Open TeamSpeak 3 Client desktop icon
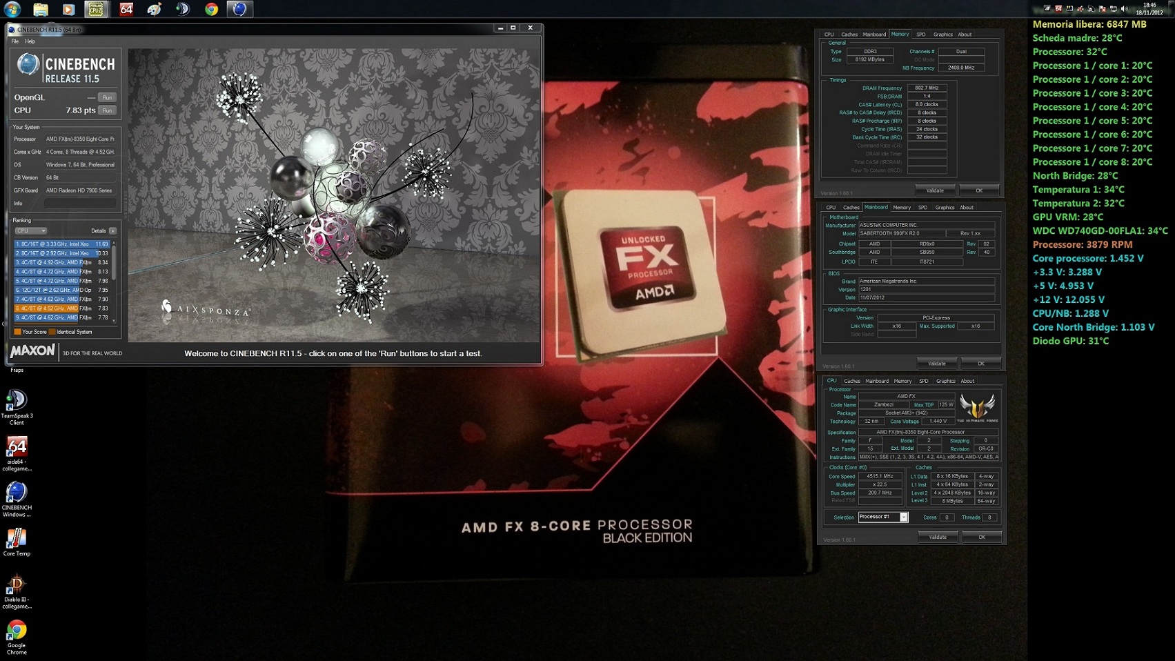1175x661 pixels. click(x=17, y=407)
